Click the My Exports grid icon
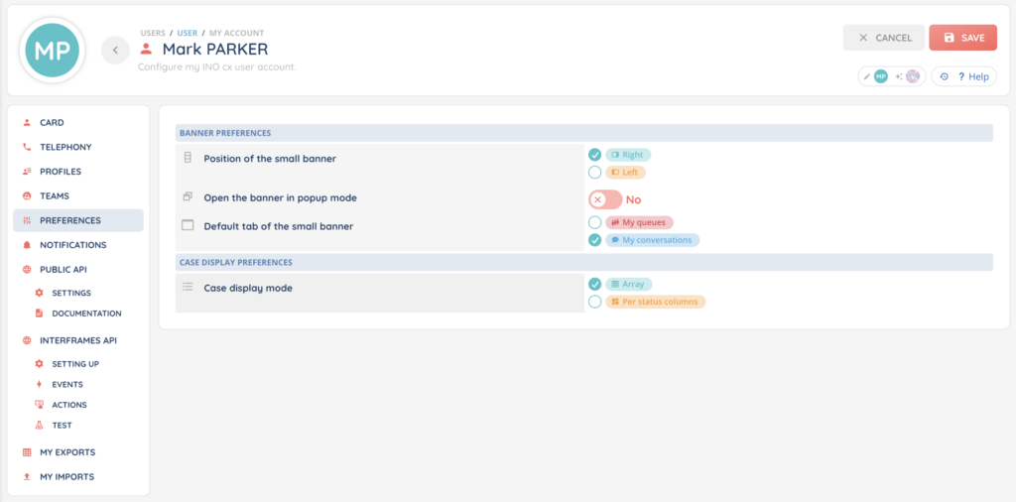 [x=27, y=452]
